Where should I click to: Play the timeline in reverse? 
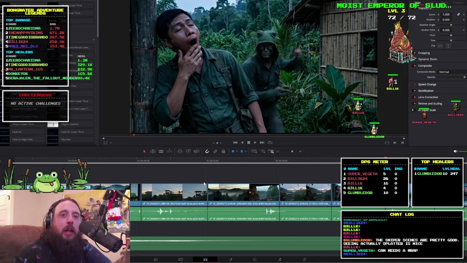point(242,142)
